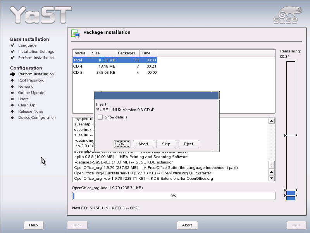Click the bullet icon beside Network
The width and height of the screenshot is (310, 233).
coord(12,86)
